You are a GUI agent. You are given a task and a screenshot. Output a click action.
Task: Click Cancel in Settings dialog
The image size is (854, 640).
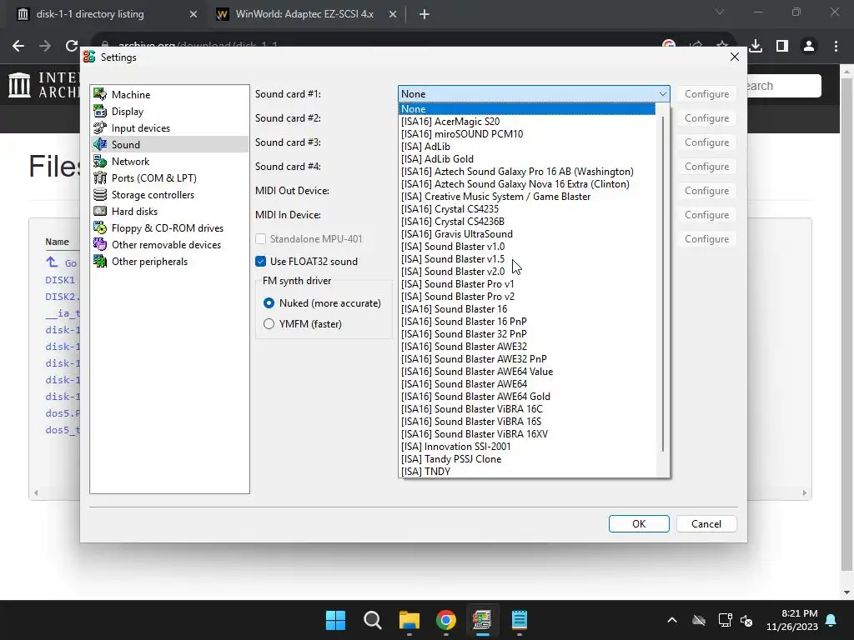pyautogui.click(x=706, y=523)
